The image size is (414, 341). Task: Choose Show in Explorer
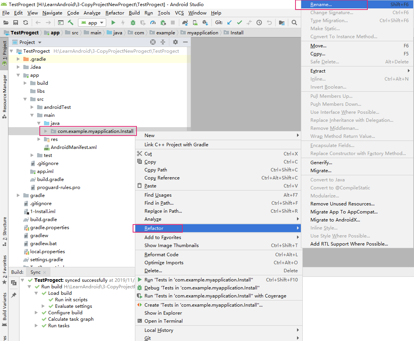coord(218,313)
